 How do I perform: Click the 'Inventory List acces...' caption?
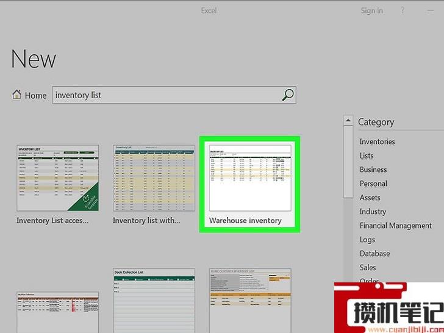click(x=52, y=221)
